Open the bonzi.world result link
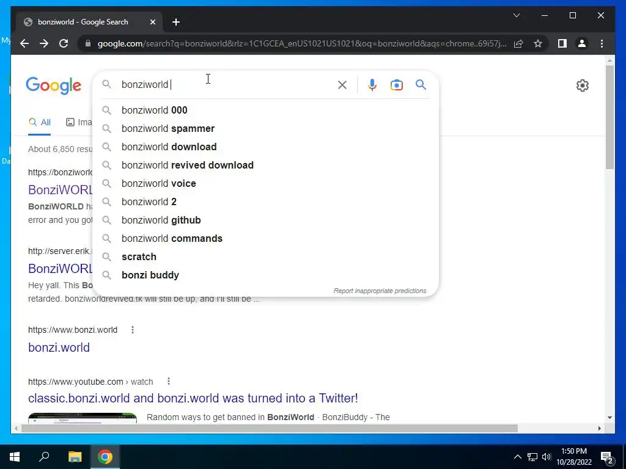Viewport: 626px width, 469px height. point(59,347)
